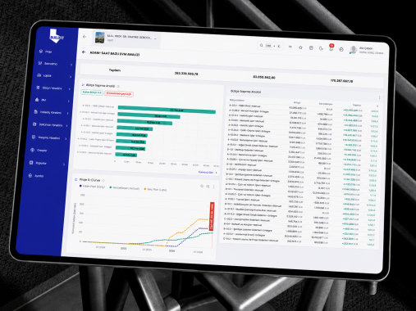Click the search field in the top bar
This screenshot has width=416, height=311.
(x=270, y=46)
